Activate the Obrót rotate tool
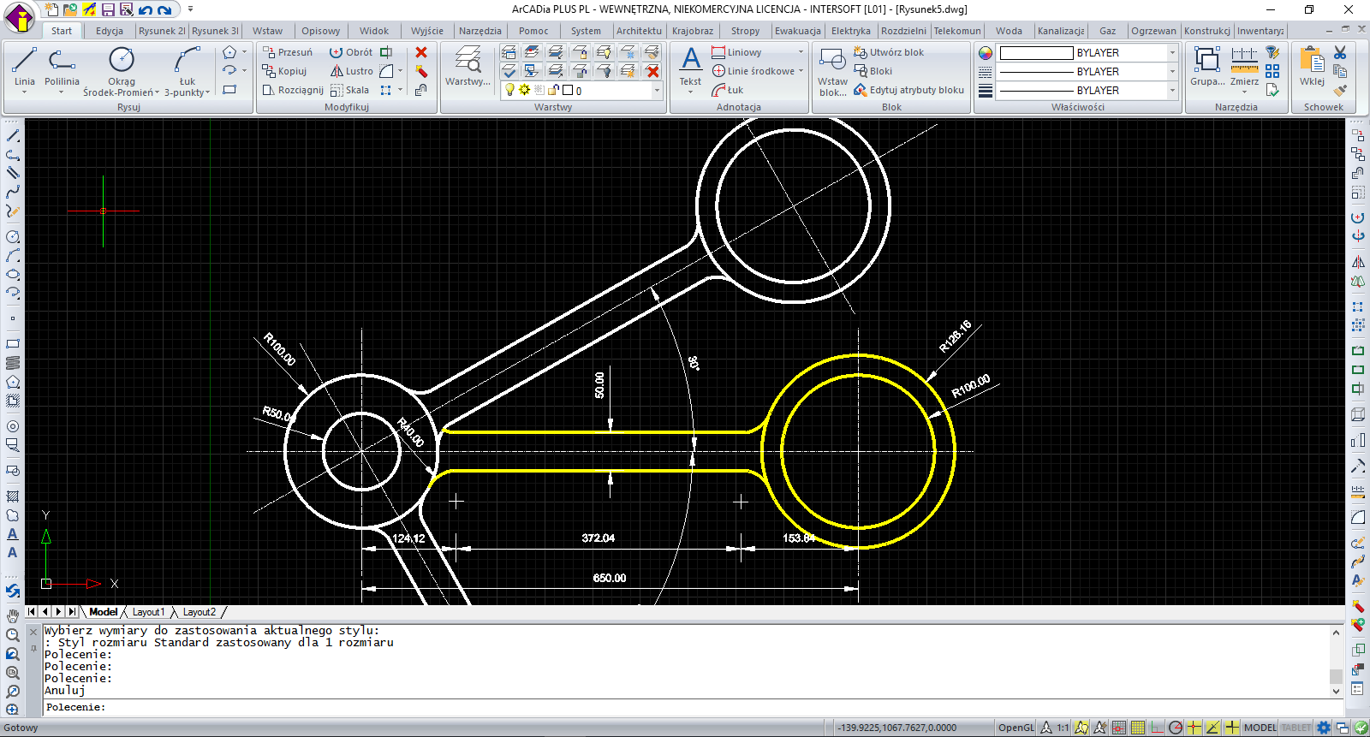Image resolution: width=1370 pixels, height=737 pixels. [351, 52]
